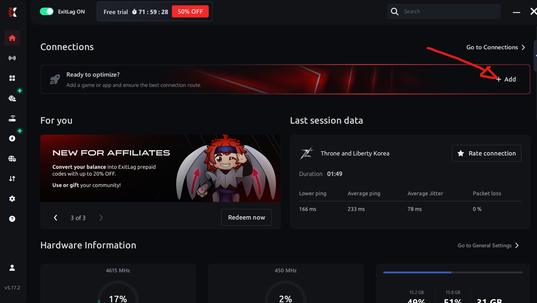537x303 pixels.
Task: Open the settings gear in sidebar
Action: [12, 199]
